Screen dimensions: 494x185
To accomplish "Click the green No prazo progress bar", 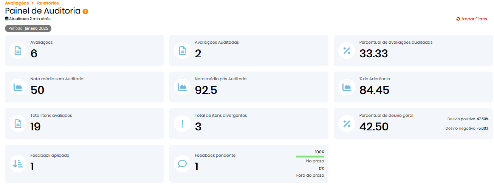I will (x=310, y=156).
